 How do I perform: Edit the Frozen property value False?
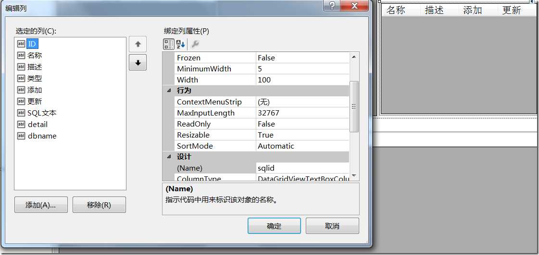pos(302,58)
